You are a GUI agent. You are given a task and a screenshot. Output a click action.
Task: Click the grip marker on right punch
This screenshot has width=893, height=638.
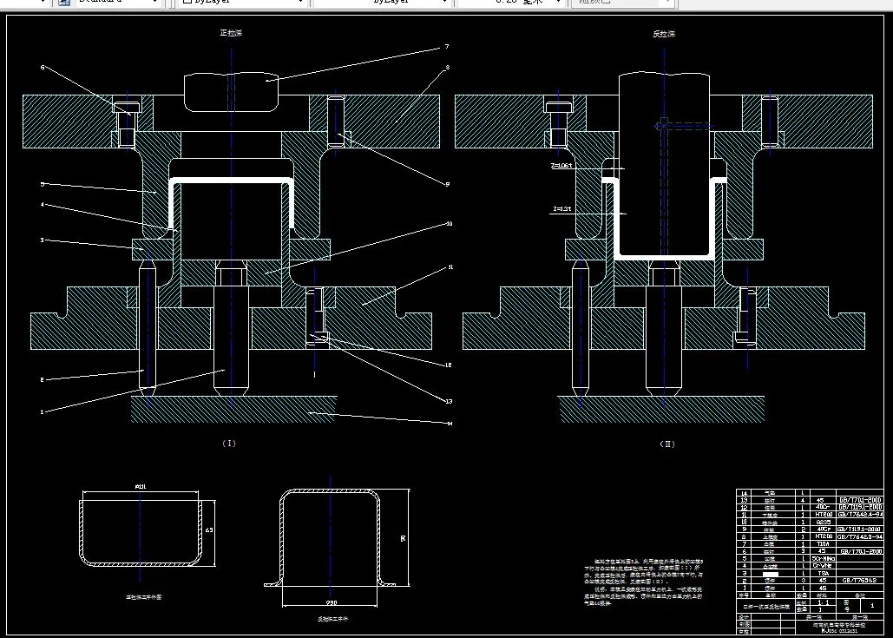pyautogui.click(x=662, y=125)
